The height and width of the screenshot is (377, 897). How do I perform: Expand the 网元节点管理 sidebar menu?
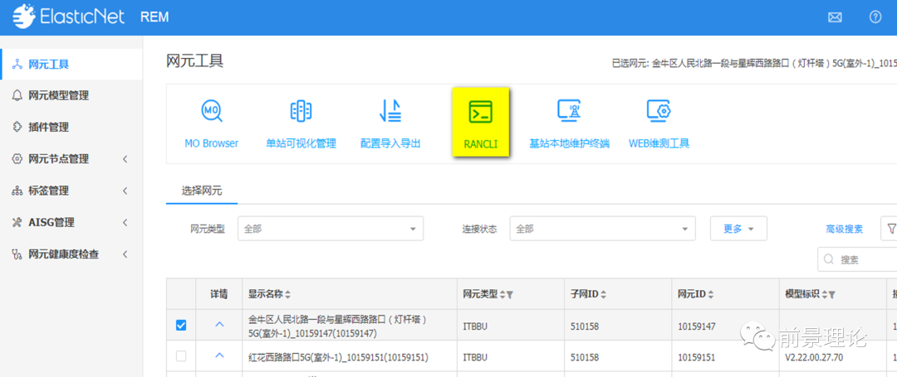[x=71, y=159]
